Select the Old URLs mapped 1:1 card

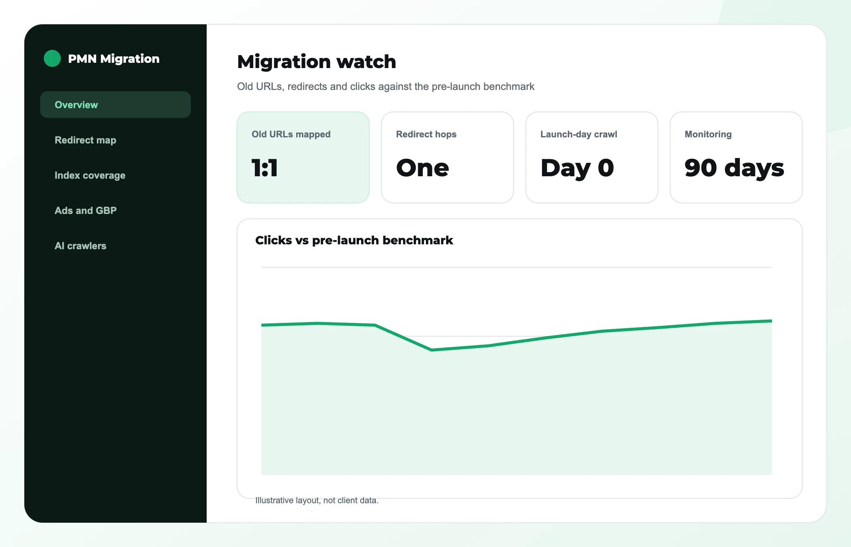tap(303, 157)
